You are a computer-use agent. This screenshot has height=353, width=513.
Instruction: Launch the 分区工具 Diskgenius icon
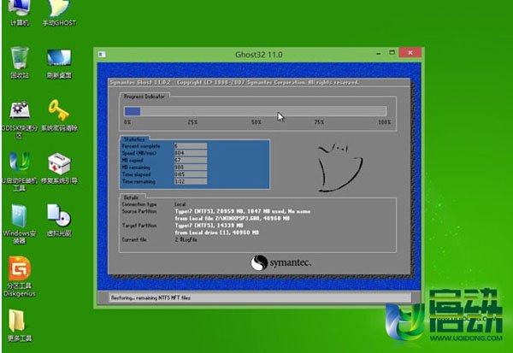[20, 277]
